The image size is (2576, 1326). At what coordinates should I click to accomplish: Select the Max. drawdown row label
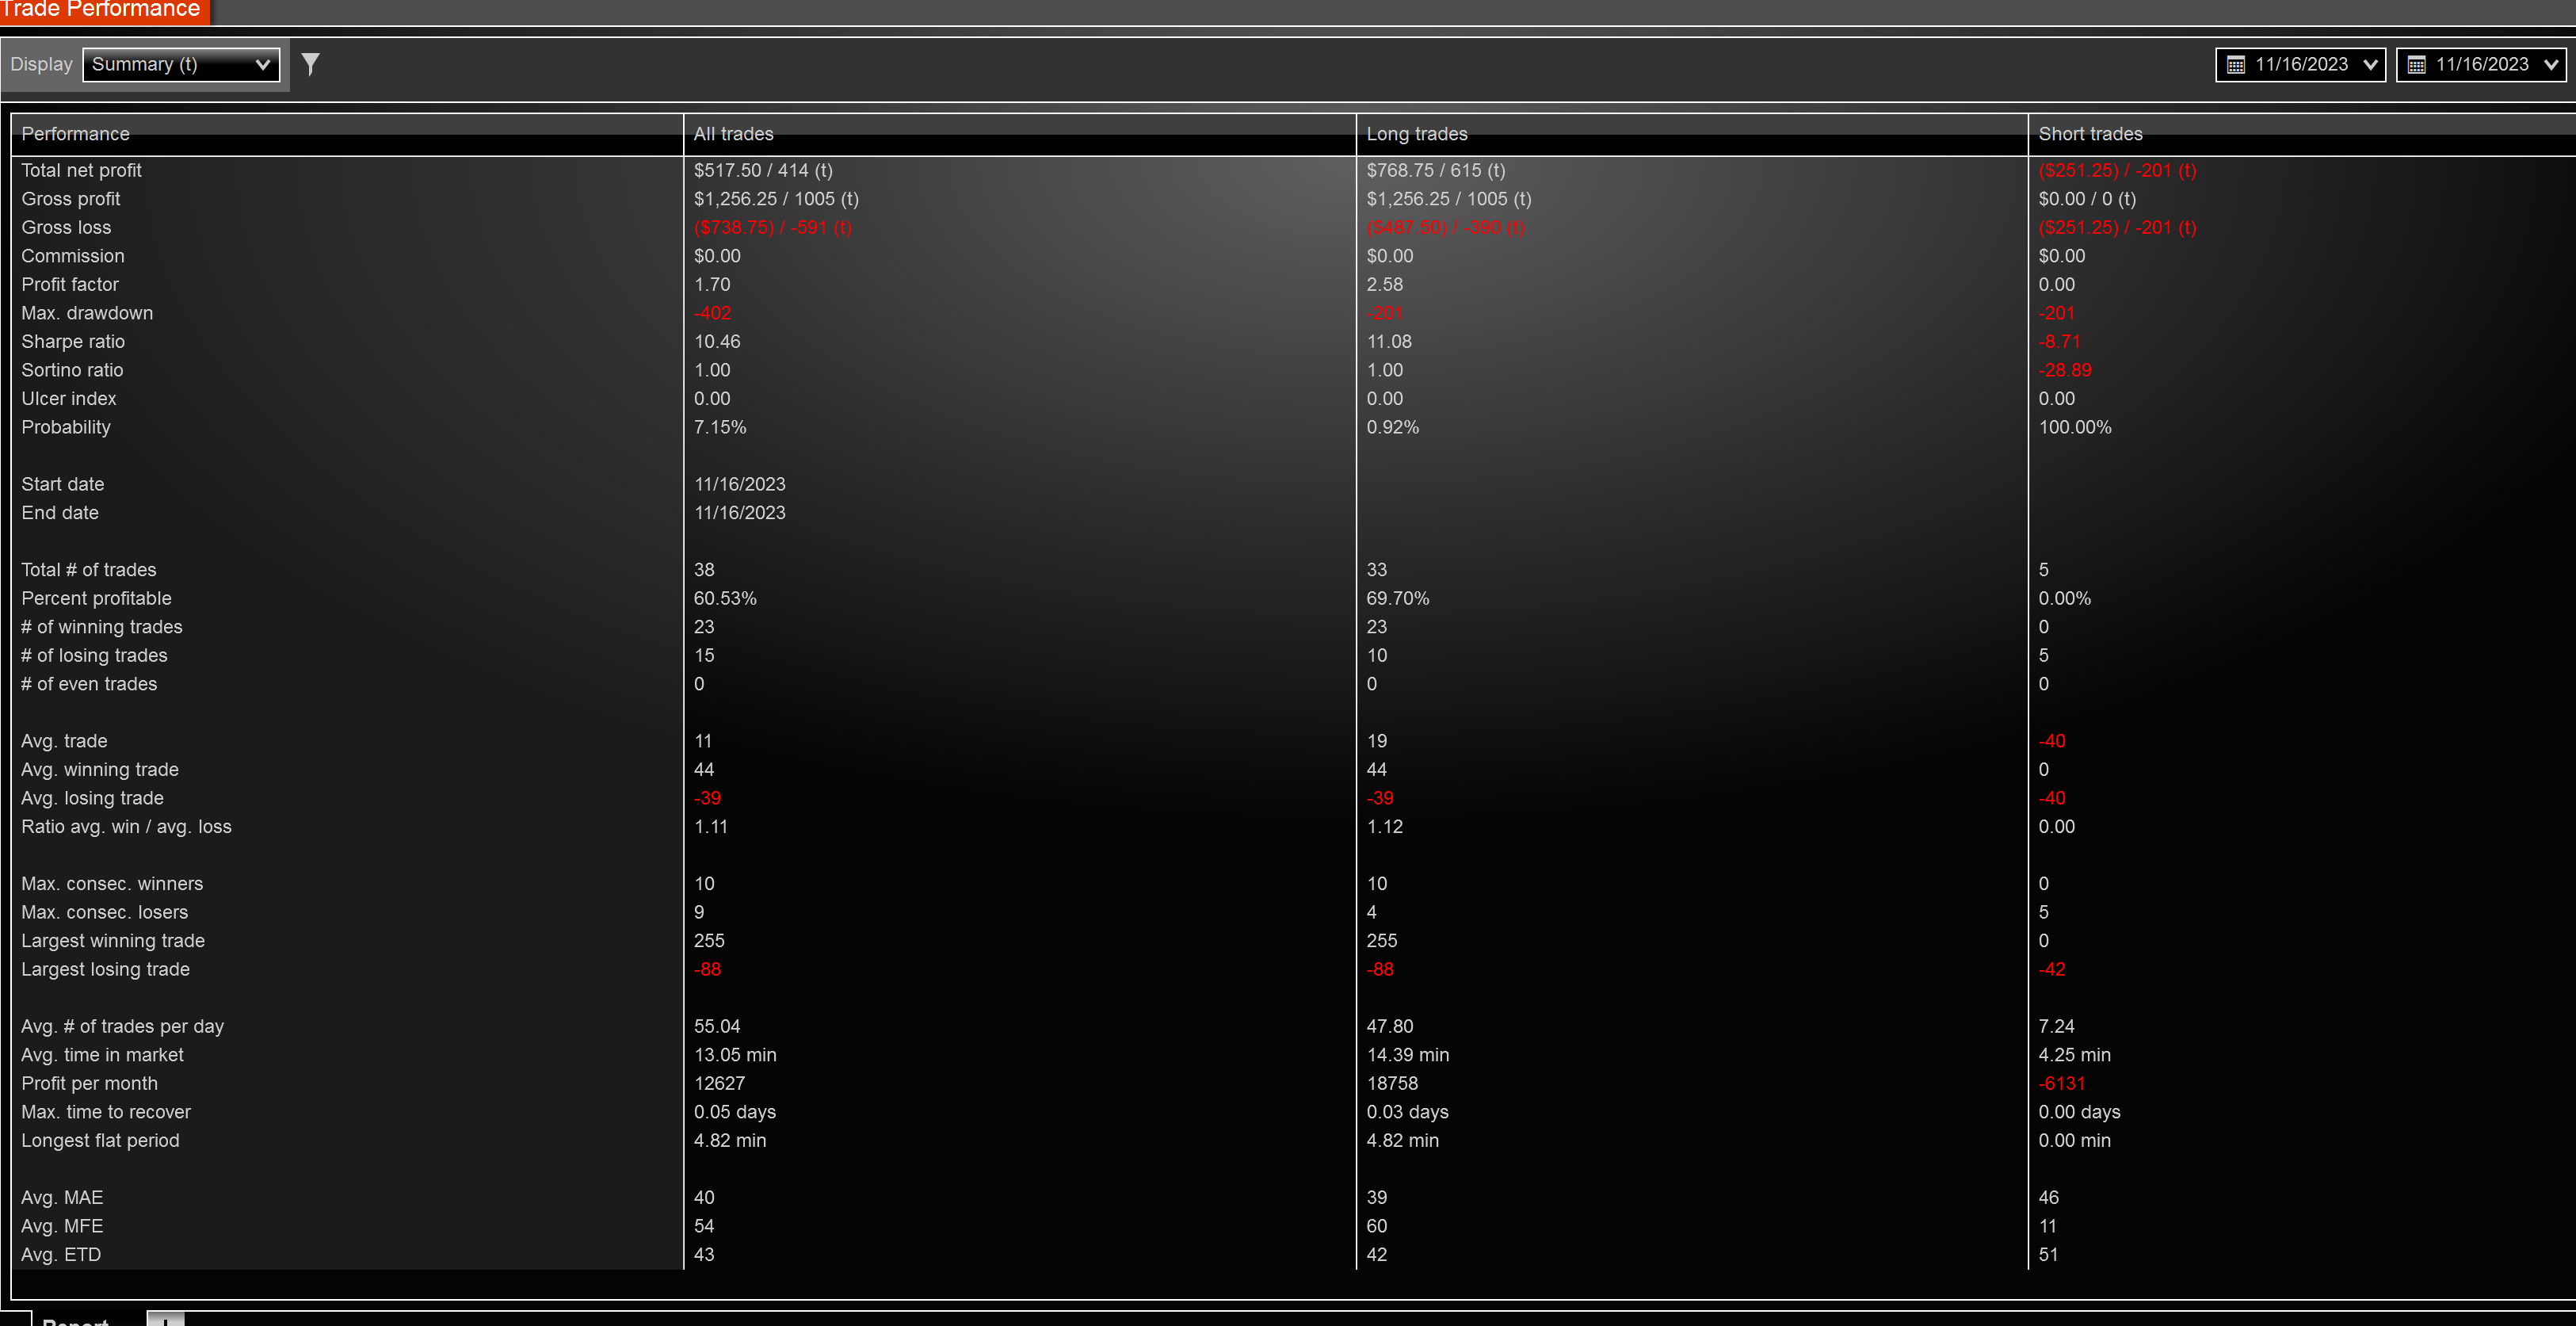coord(88,313)
